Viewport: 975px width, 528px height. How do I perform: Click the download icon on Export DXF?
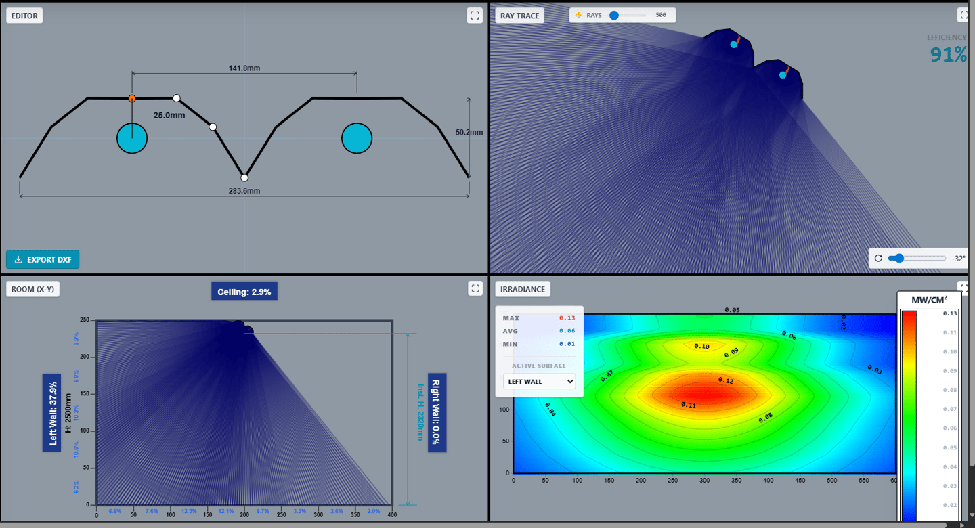[x=18, y=259]
